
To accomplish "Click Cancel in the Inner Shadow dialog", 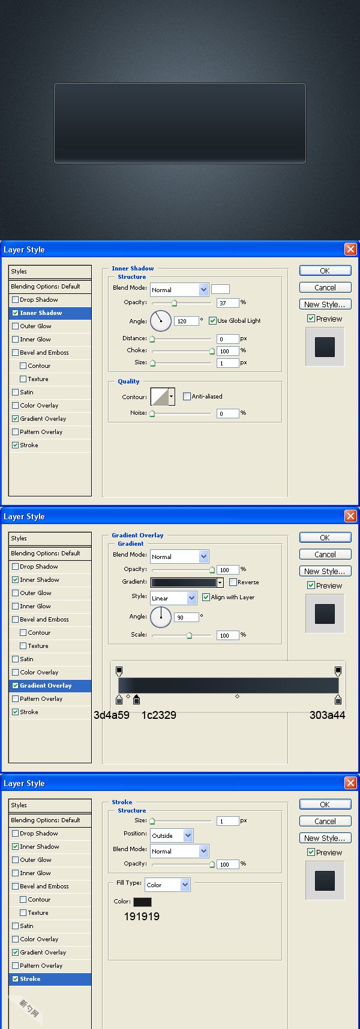I will [x=325, y=288].
